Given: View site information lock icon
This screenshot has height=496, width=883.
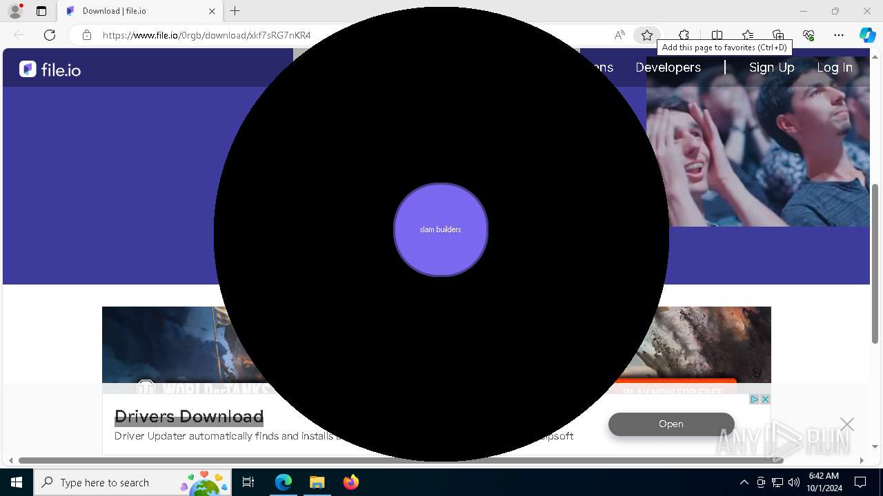Looking at the screenshot, I should pos(87,35).
